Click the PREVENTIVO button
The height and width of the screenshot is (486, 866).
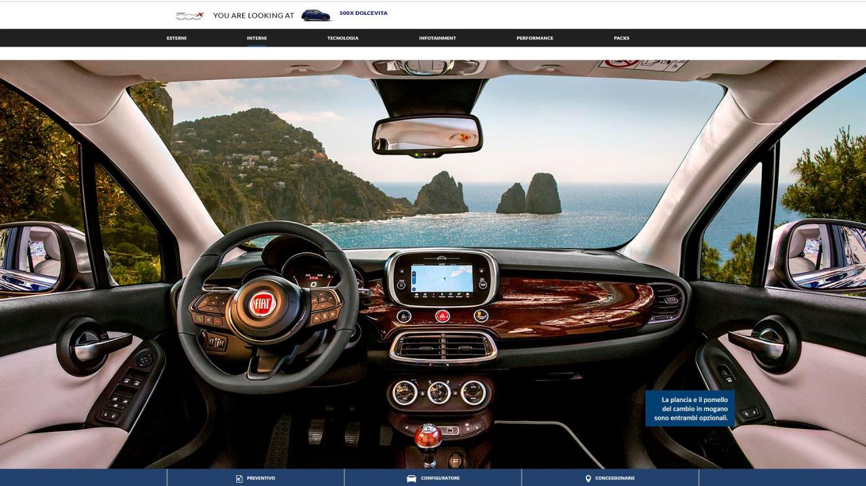[255, 478]
